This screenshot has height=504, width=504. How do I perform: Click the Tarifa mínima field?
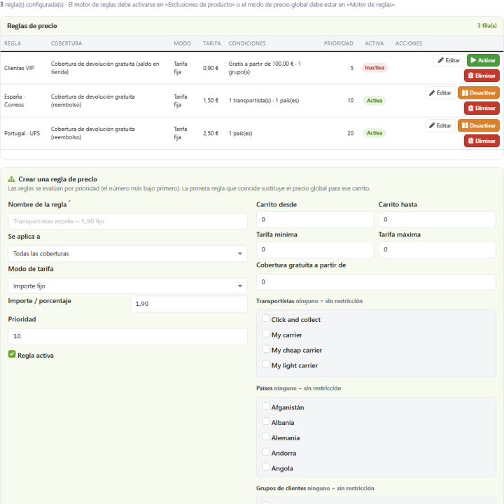click(x=315, y=250)
